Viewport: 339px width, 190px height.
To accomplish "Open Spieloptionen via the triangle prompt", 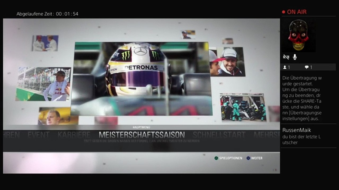I will [x=228, y=158].
